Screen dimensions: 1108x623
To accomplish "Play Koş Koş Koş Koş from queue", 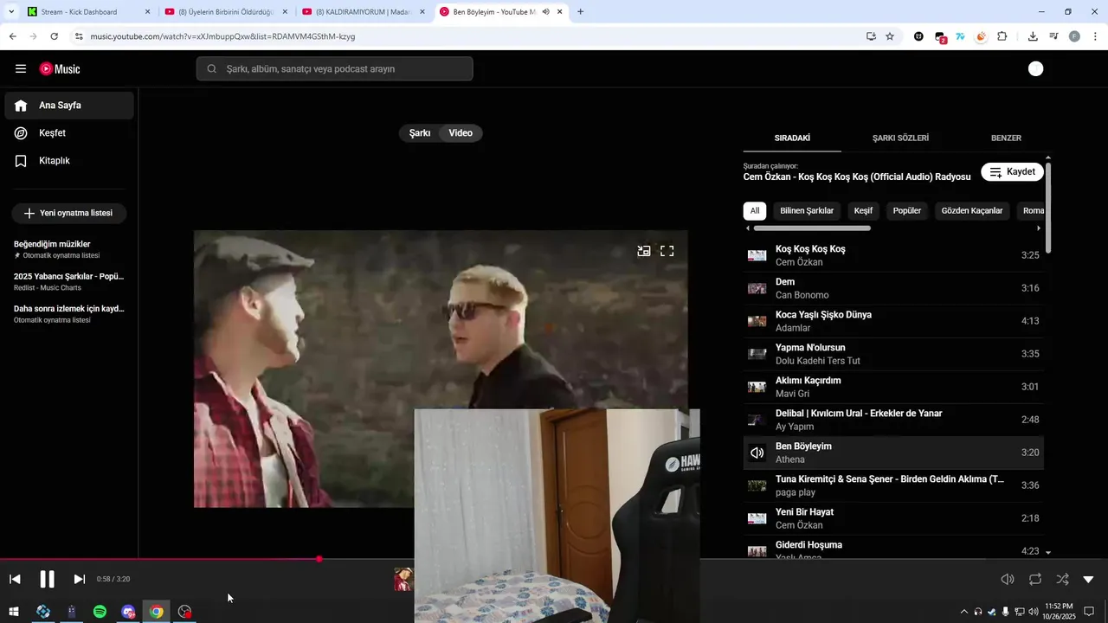I will (893, 255).
